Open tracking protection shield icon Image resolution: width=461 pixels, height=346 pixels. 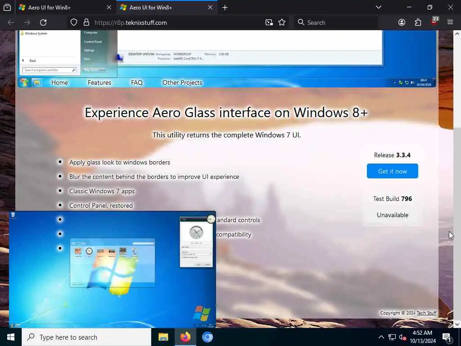(x=74, y=23)
